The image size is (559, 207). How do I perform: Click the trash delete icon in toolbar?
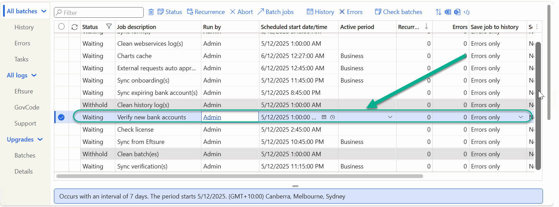click(151, 12)
